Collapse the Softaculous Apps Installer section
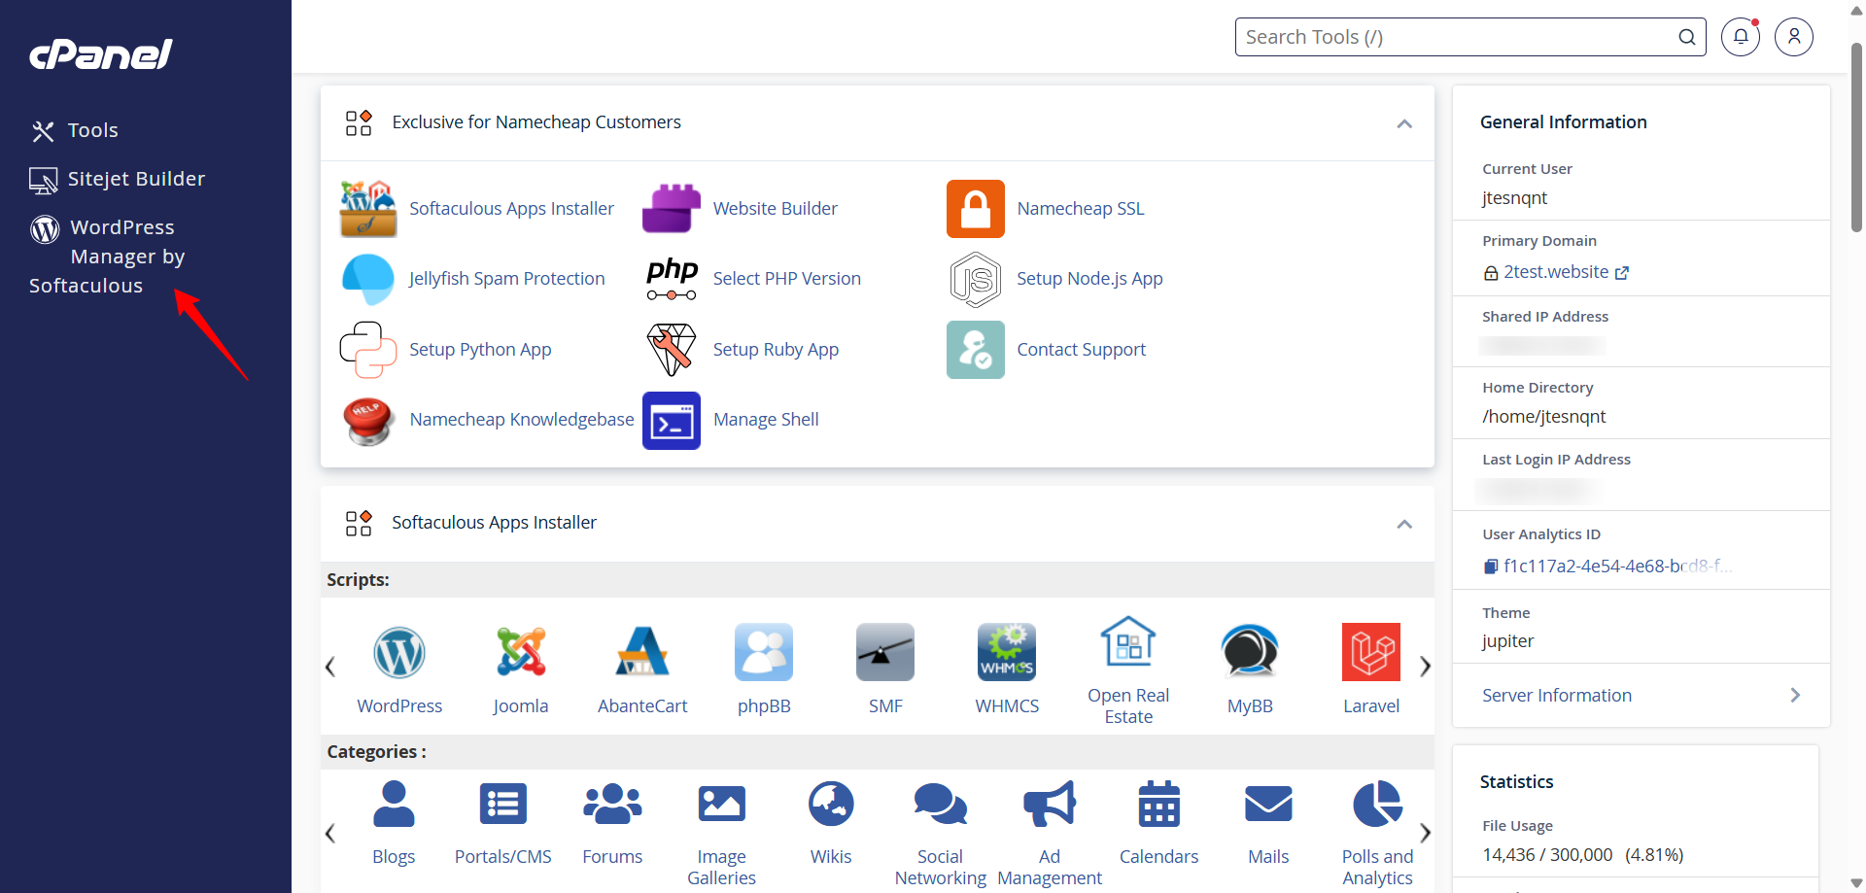 coord(1404,524)
